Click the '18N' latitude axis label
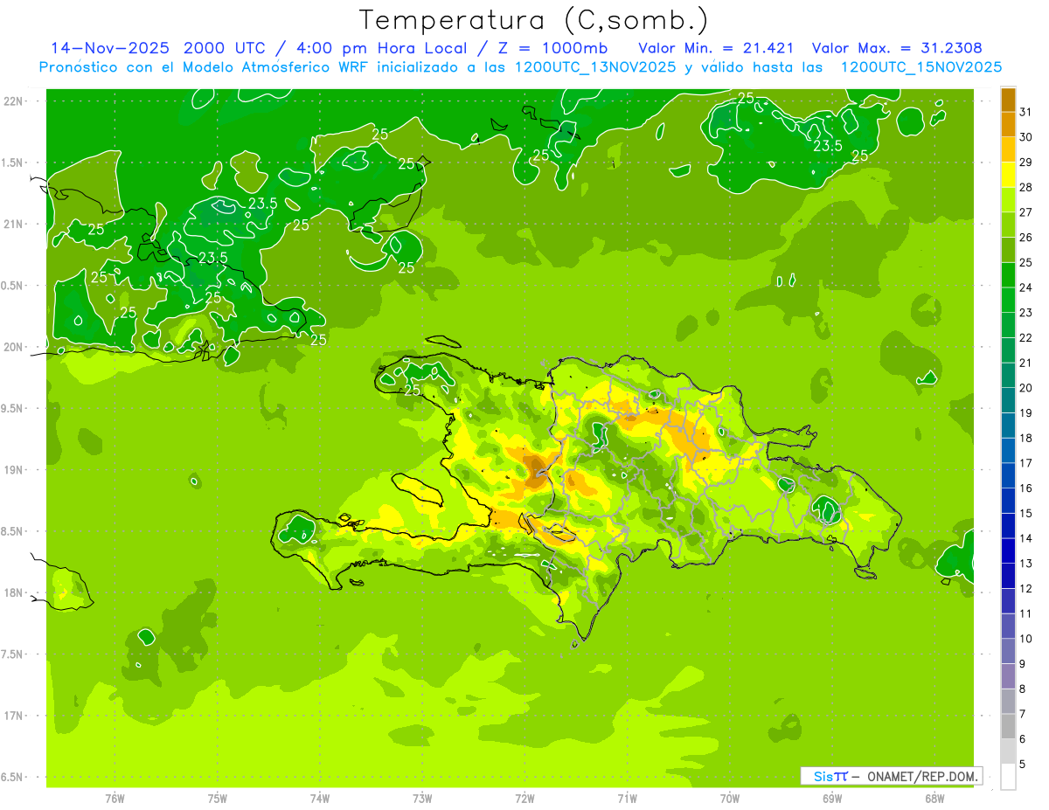This screenshot has height=810, width=1049. [x=14, y=592]
